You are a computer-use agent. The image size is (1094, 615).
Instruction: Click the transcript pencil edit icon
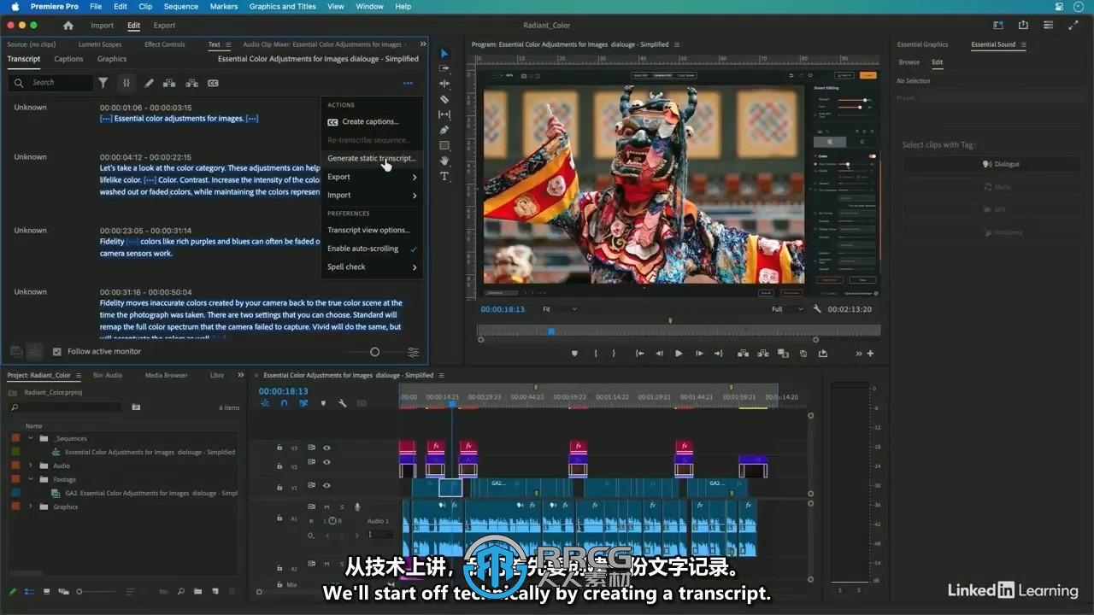(x=149, y=83)
